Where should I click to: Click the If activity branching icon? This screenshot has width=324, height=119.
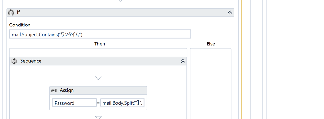11,12
